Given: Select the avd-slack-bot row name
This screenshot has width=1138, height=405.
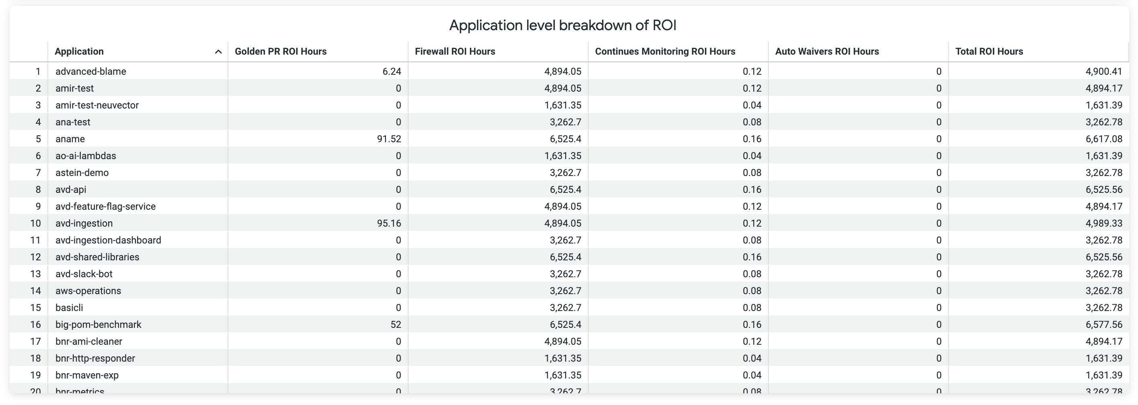Looking at the screenshot, I should click(x=84, y=274).
